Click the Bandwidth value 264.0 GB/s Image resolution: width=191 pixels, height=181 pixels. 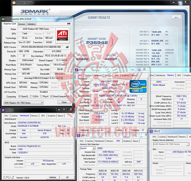[60, 74]
